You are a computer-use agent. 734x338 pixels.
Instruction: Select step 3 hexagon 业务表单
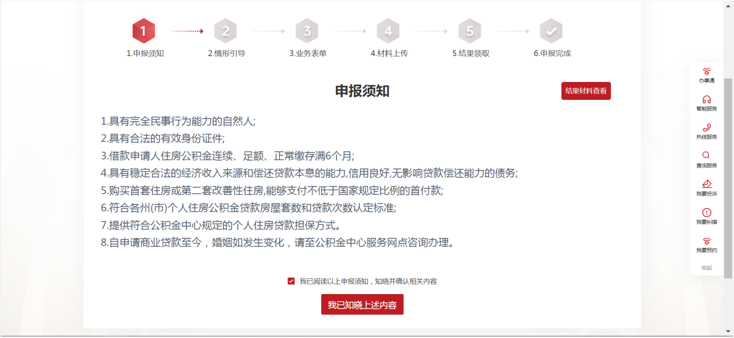click(307, 31)
